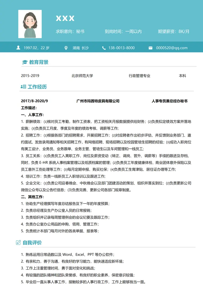203x288 pixels.
Task: Click the 教育背景 section heading
Action: tap(39, 62)
